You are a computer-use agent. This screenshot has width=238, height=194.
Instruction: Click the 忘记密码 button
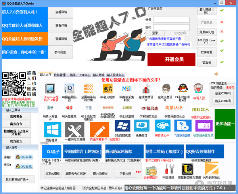(x=180, y=33)
